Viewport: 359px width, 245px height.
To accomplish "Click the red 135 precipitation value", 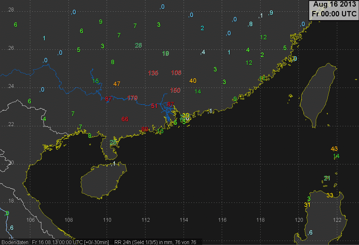I will coord(153,73).
